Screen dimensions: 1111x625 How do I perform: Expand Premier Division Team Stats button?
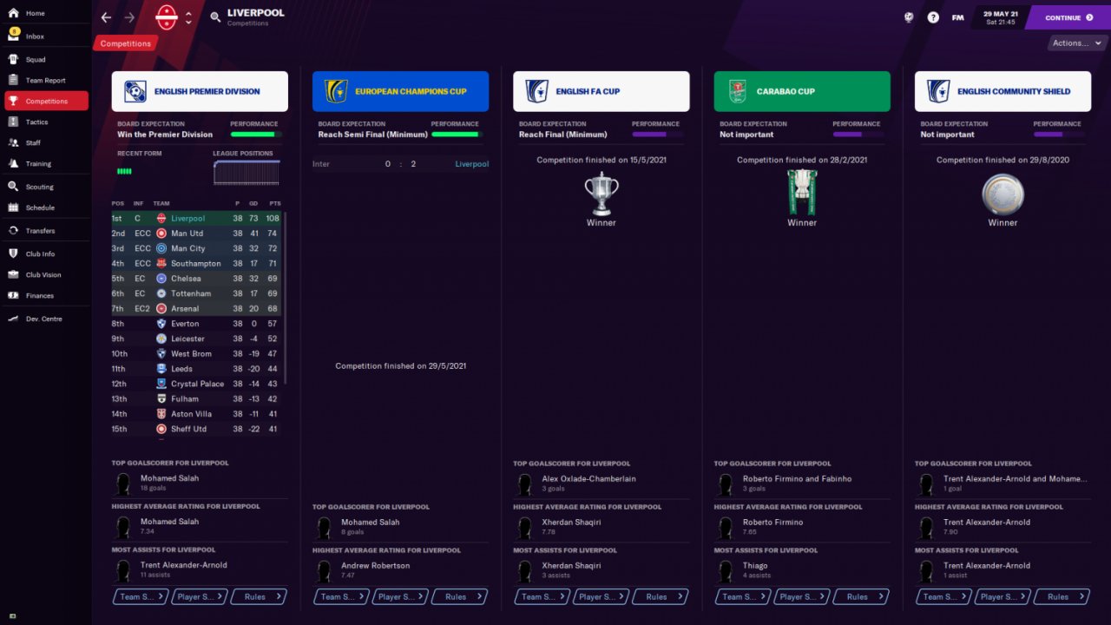pos(140,597)
